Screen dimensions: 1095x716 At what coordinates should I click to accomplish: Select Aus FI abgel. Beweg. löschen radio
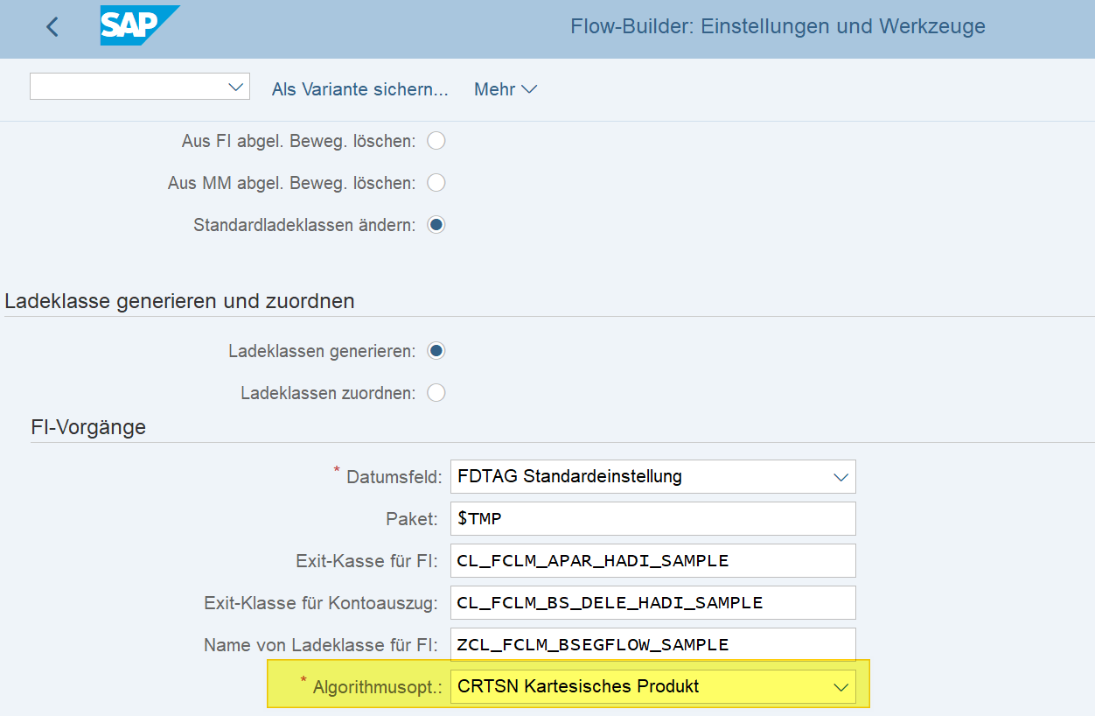coord(436,141)
